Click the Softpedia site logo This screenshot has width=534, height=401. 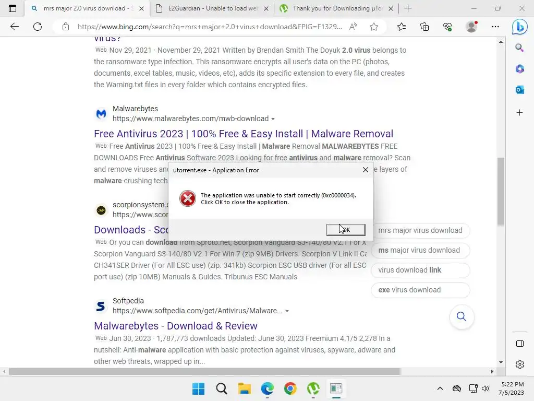point(101,306)
